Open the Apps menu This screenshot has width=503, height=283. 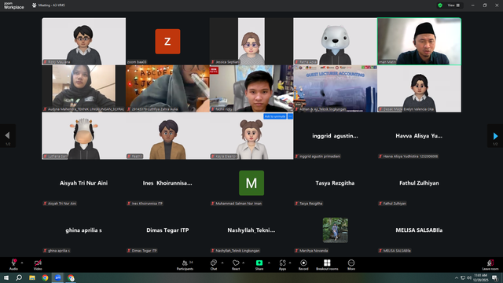pyautogui.click(x=282, y=265)
